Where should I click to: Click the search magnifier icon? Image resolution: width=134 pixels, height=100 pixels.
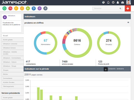coord(120,8)
